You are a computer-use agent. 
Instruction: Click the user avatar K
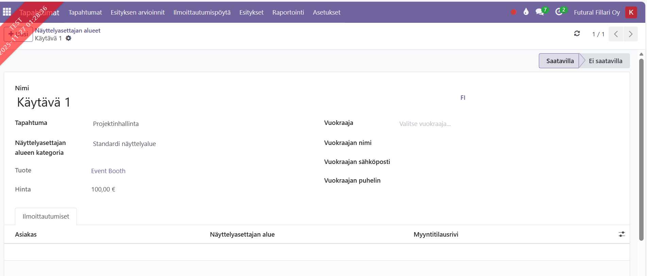pyautogui.click(x=631, y=12)
